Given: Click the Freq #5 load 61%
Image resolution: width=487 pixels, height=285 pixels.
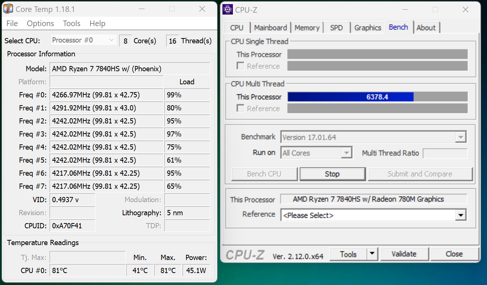Looking at the screenshot, I should (x=187, y=160).
